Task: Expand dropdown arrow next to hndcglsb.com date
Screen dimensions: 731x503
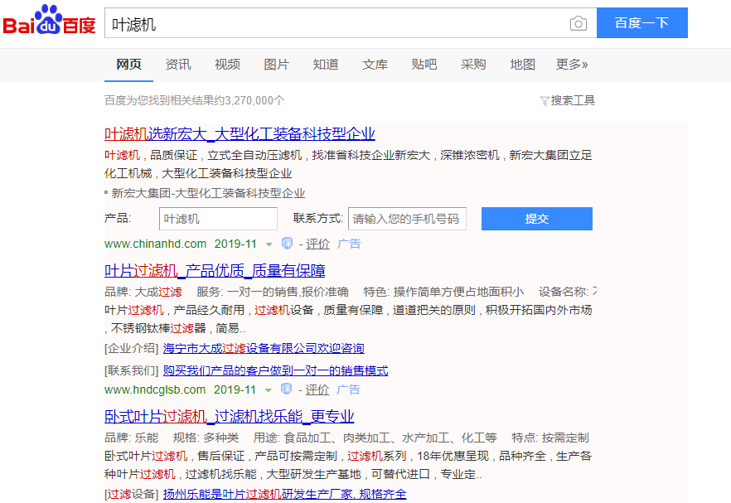Action: [x=268, y=390]
